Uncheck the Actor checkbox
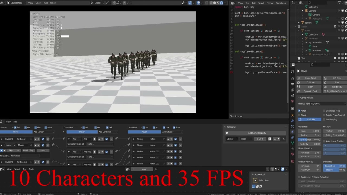 (x=299, y=111)
